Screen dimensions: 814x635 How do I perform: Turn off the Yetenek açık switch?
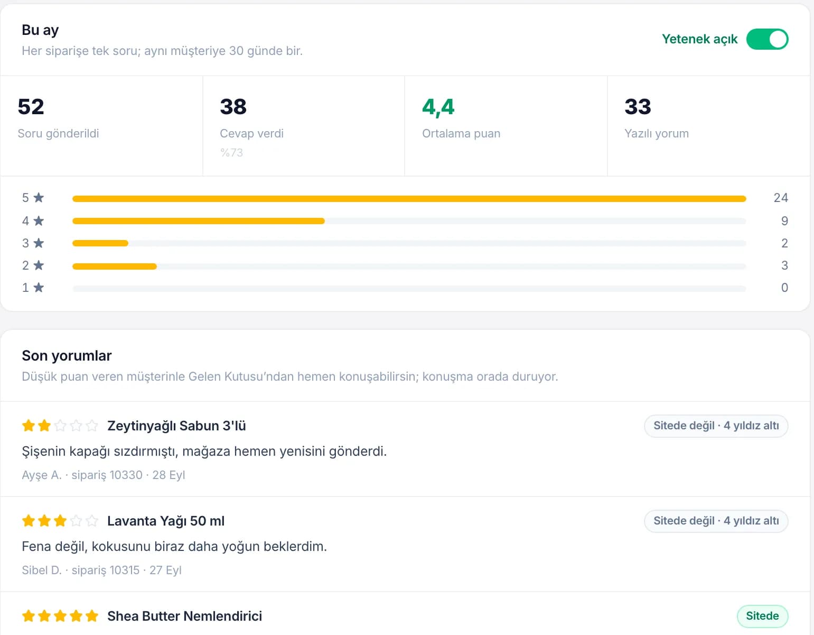pos(767,39)
